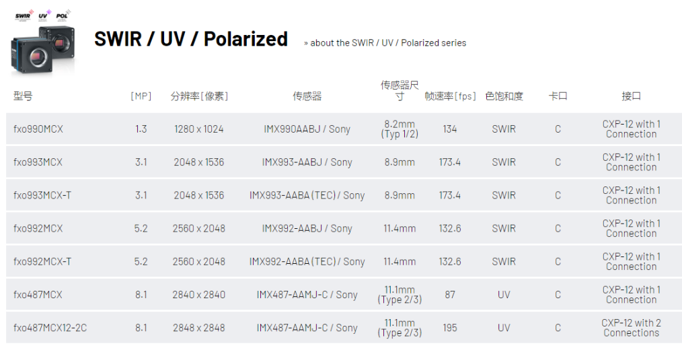Open the 'about the SWIR / UV / Polarized series' link
The width and height of the screenshot is (682, 346).
click(385, 43)
